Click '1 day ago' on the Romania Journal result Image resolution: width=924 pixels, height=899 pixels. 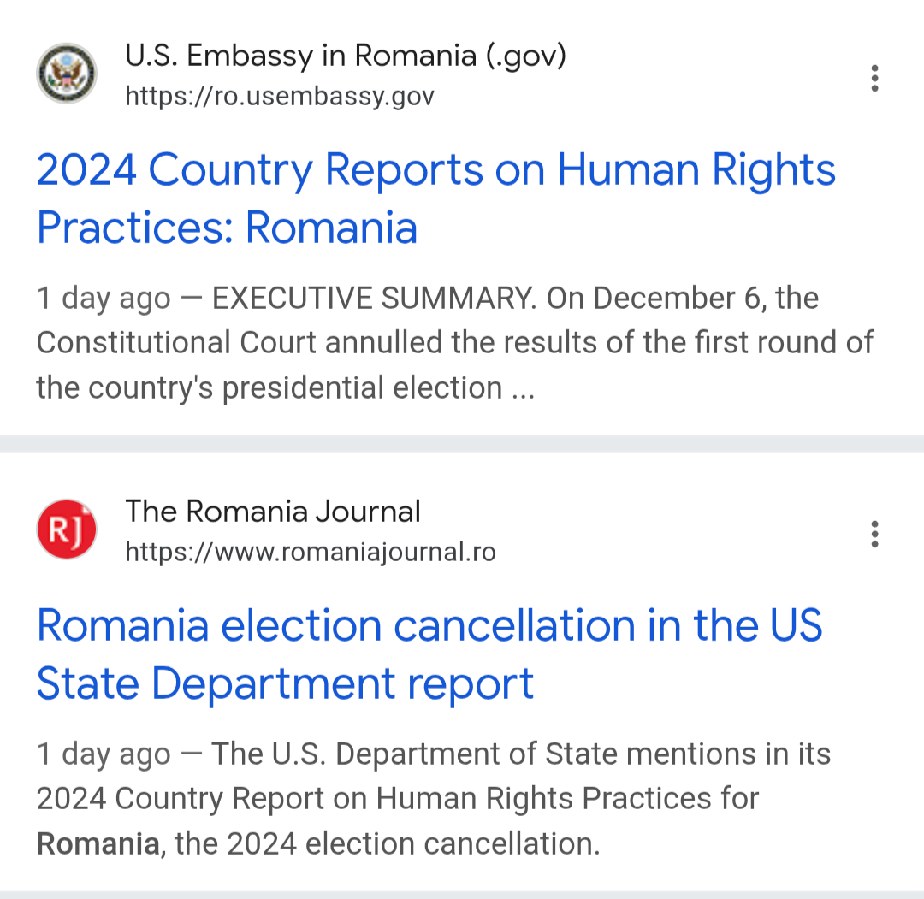(x=103, y=754)
